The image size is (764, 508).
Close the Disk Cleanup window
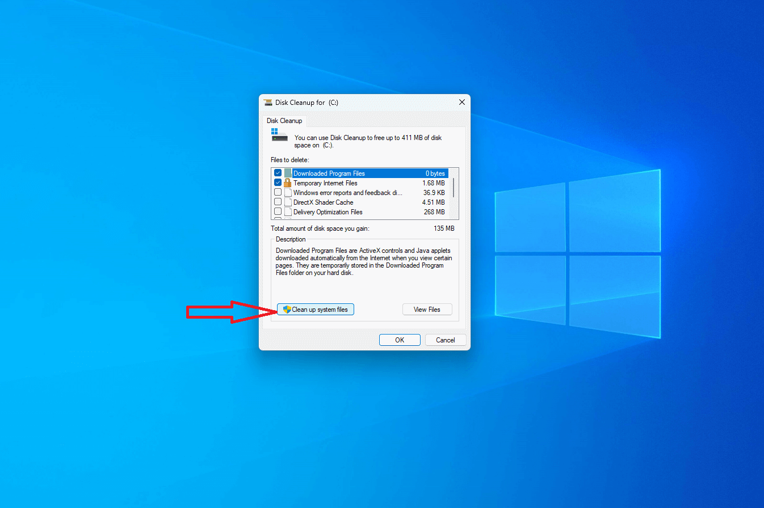(462, 103)
